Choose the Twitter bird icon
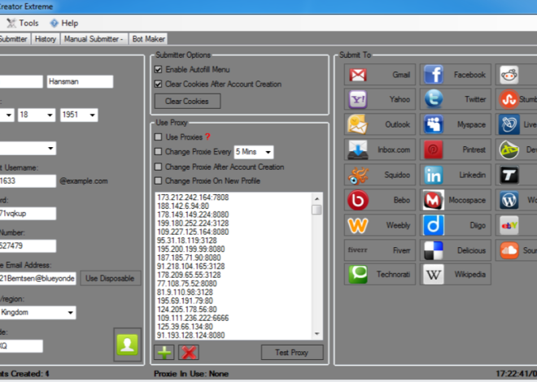This screenshot has width=537, height=382. tap(434, 99)
